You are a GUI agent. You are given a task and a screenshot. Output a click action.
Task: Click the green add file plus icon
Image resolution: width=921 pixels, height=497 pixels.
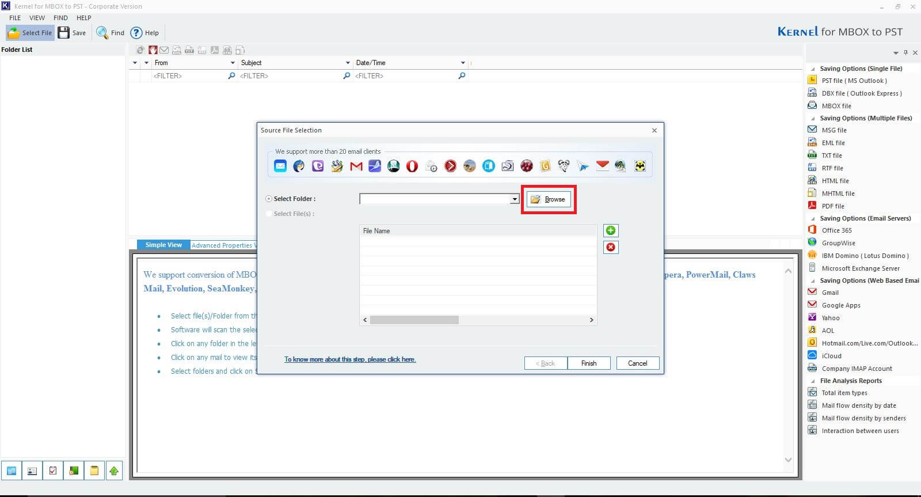611,230
